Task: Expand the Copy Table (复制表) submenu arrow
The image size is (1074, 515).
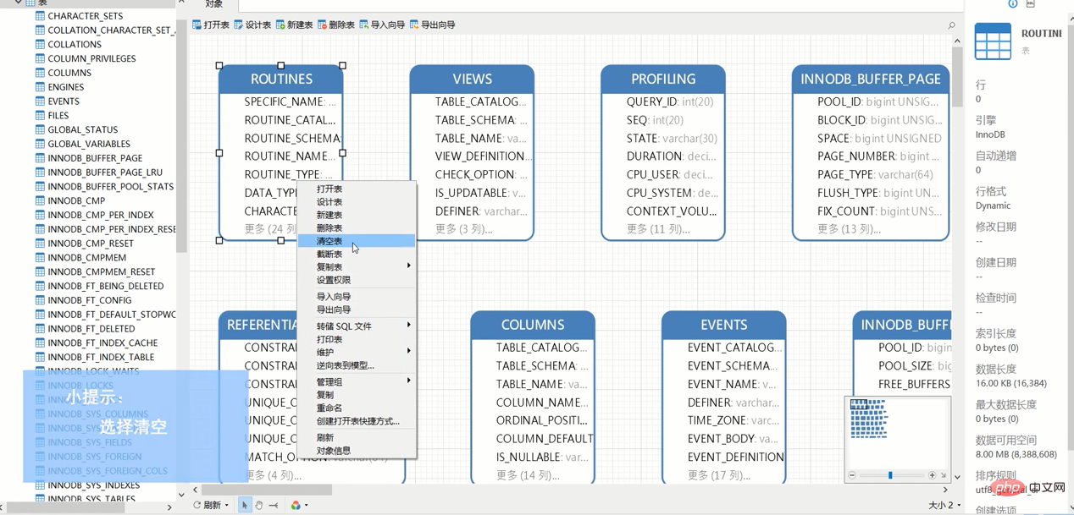Action: (x=408, y=266)
